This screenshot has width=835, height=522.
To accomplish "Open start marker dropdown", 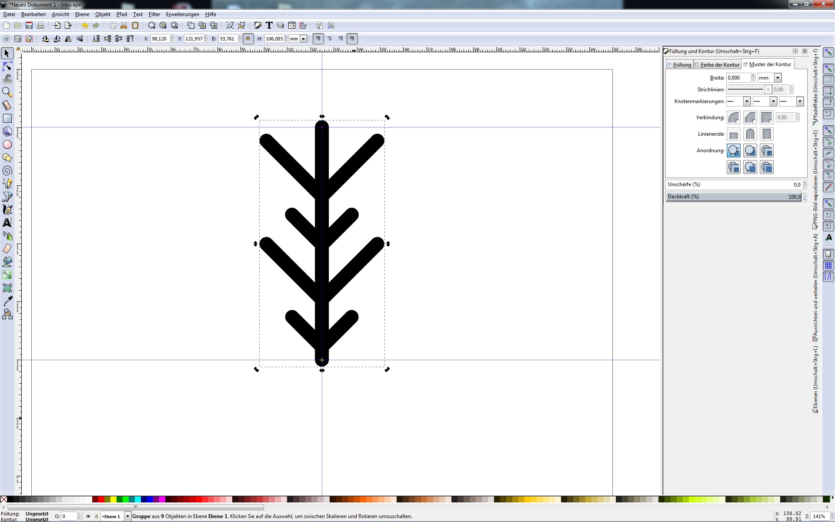I will click(x=746, y=101).
